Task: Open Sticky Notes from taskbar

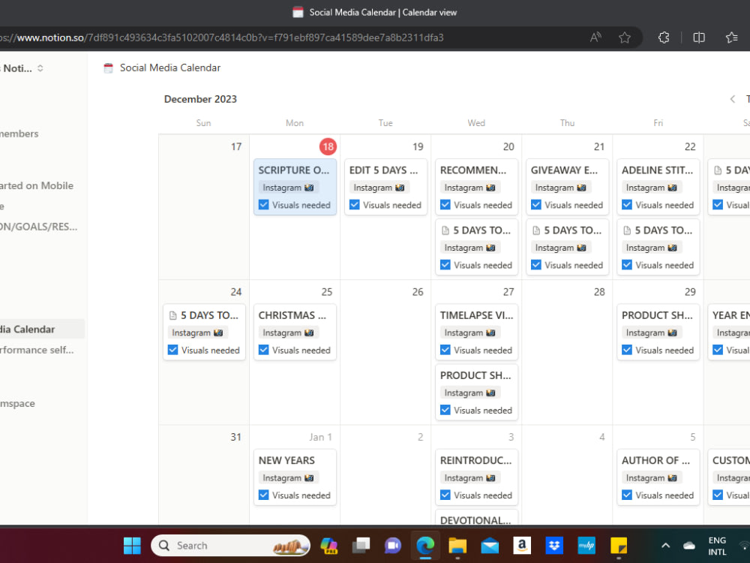Action: tap(619, 545)
